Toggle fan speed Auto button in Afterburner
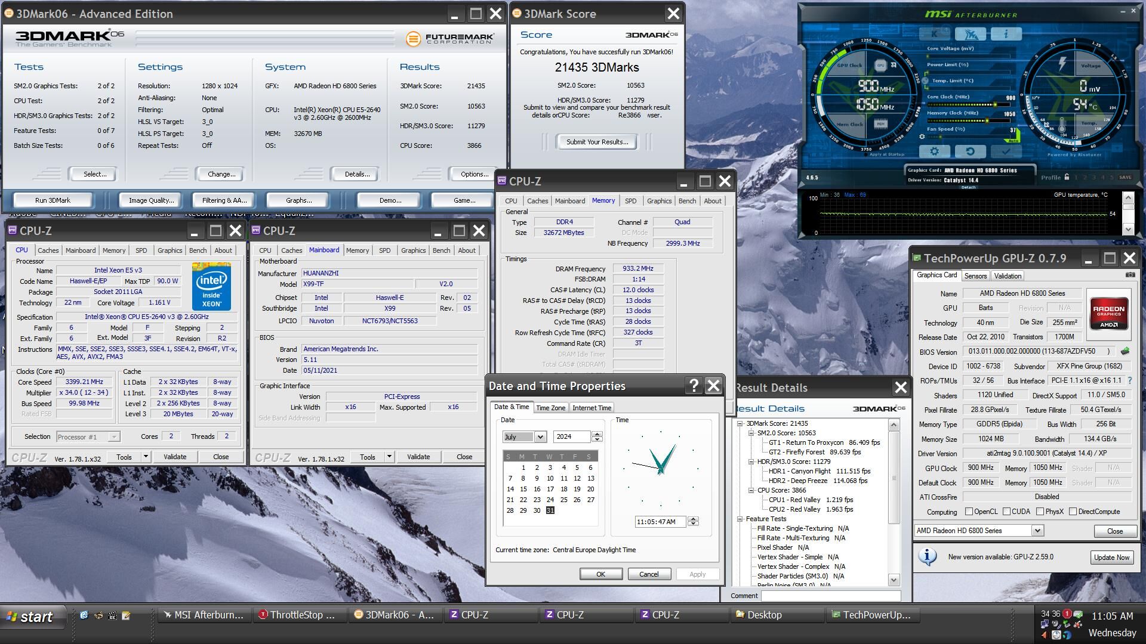This screenshot has height=644, width=1146. click(1013, 141)
